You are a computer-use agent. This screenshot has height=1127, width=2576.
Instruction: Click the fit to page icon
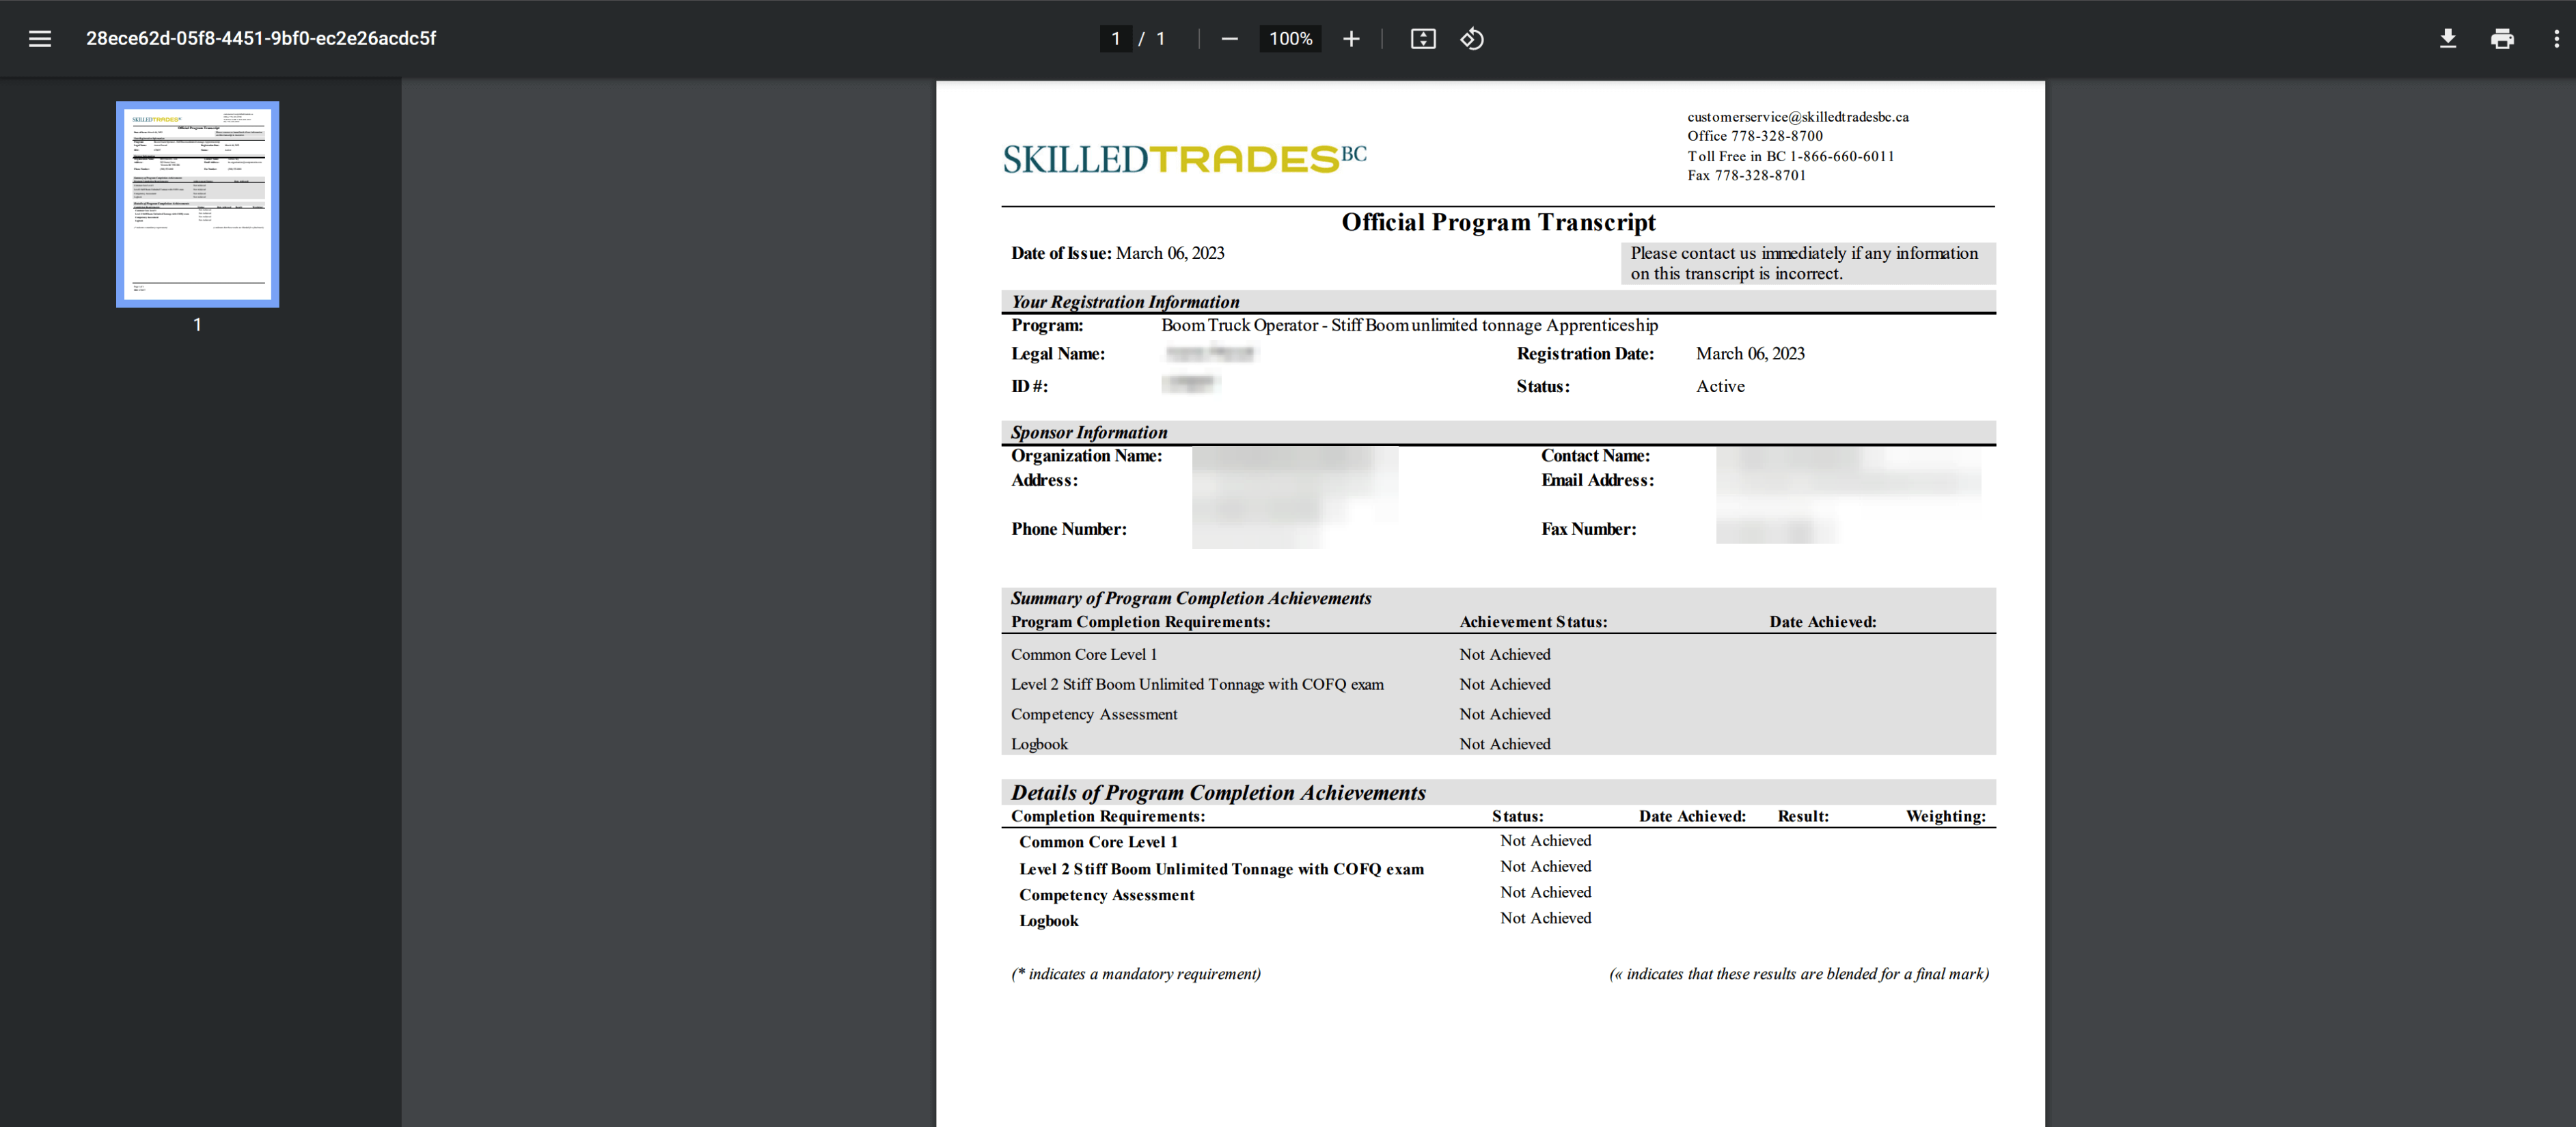[1422, 39]
